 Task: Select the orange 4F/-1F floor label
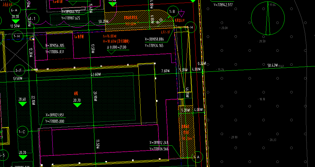166,32
